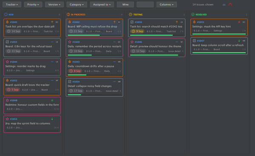Click the yellow 9 Sep due-date pill

pyautogui.click(x=137, y=31)
